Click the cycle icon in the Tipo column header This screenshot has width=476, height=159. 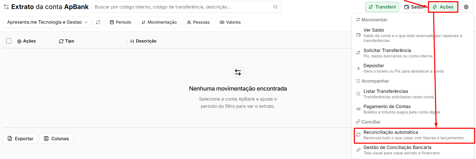pyautogui.click(x=61, y=41)
